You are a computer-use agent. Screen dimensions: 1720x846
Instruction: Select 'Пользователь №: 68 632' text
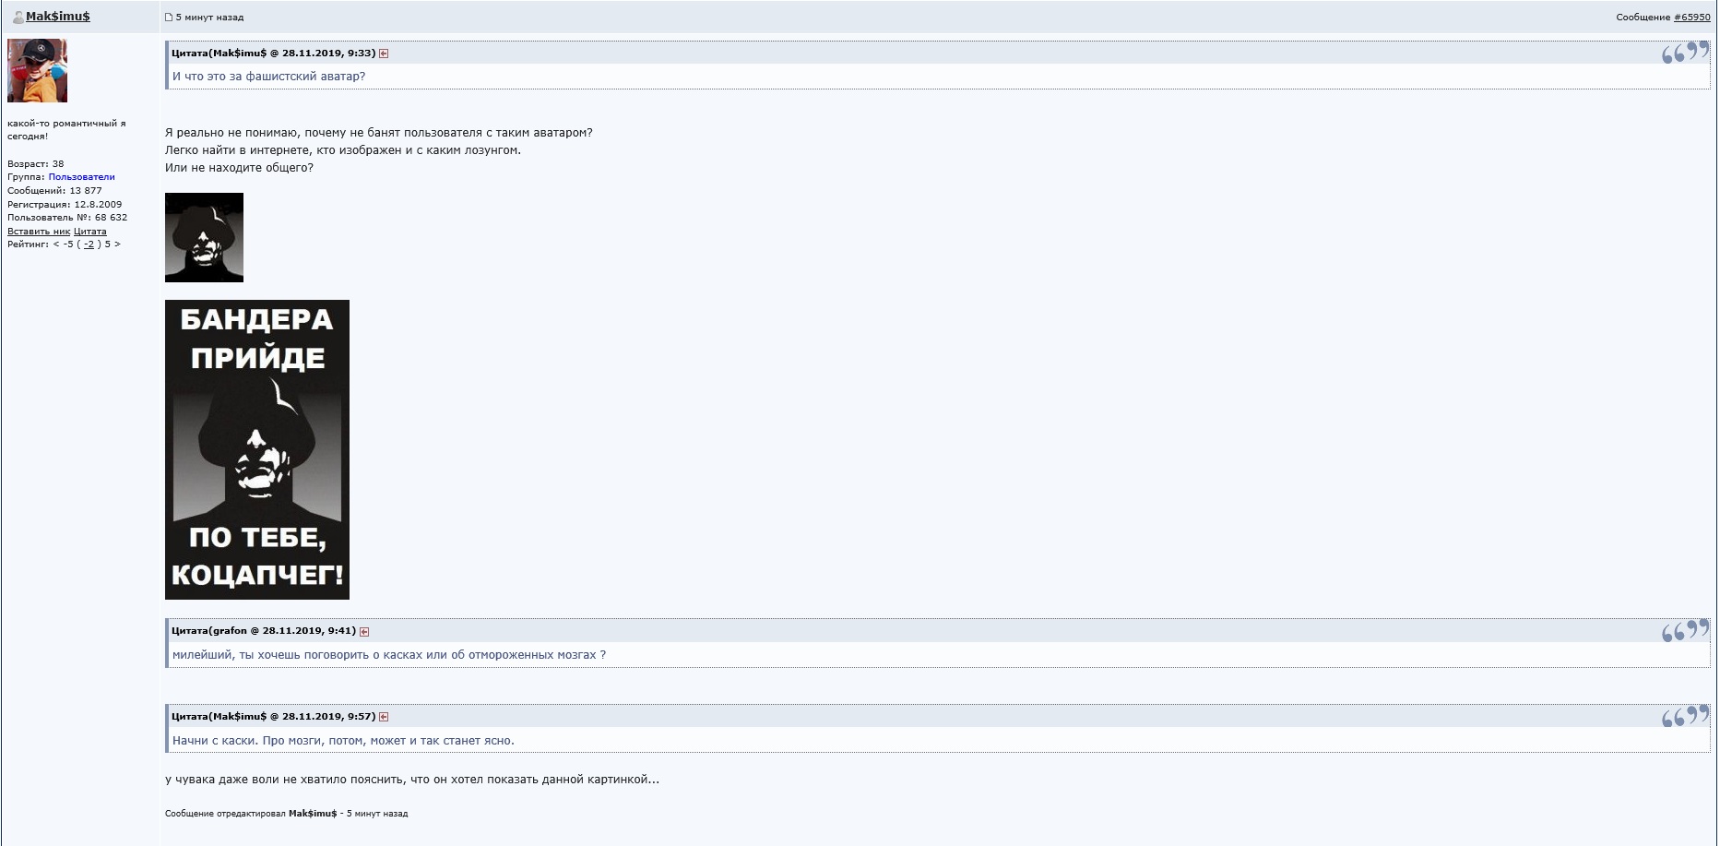[67, 218]
